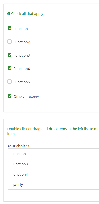The image size is (99, 204).
Task: Uncheck the Function1 checkbox
Action: (x=9, y=28)
